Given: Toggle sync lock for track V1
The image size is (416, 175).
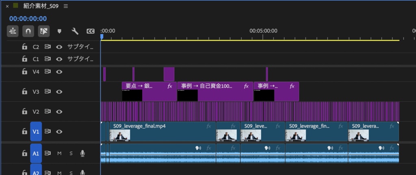Looking at the screenshot, I should click(48, 131).
